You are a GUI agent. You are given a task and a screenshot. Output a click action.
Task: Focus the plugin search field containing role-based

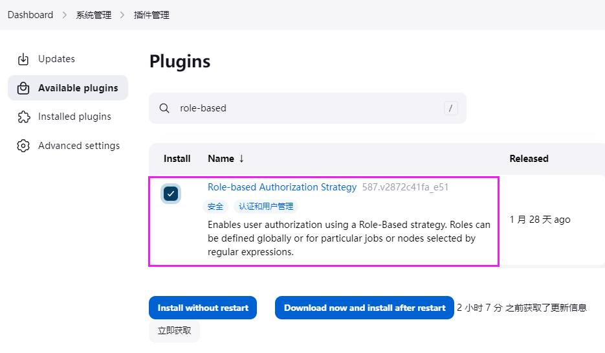point(304,108)
